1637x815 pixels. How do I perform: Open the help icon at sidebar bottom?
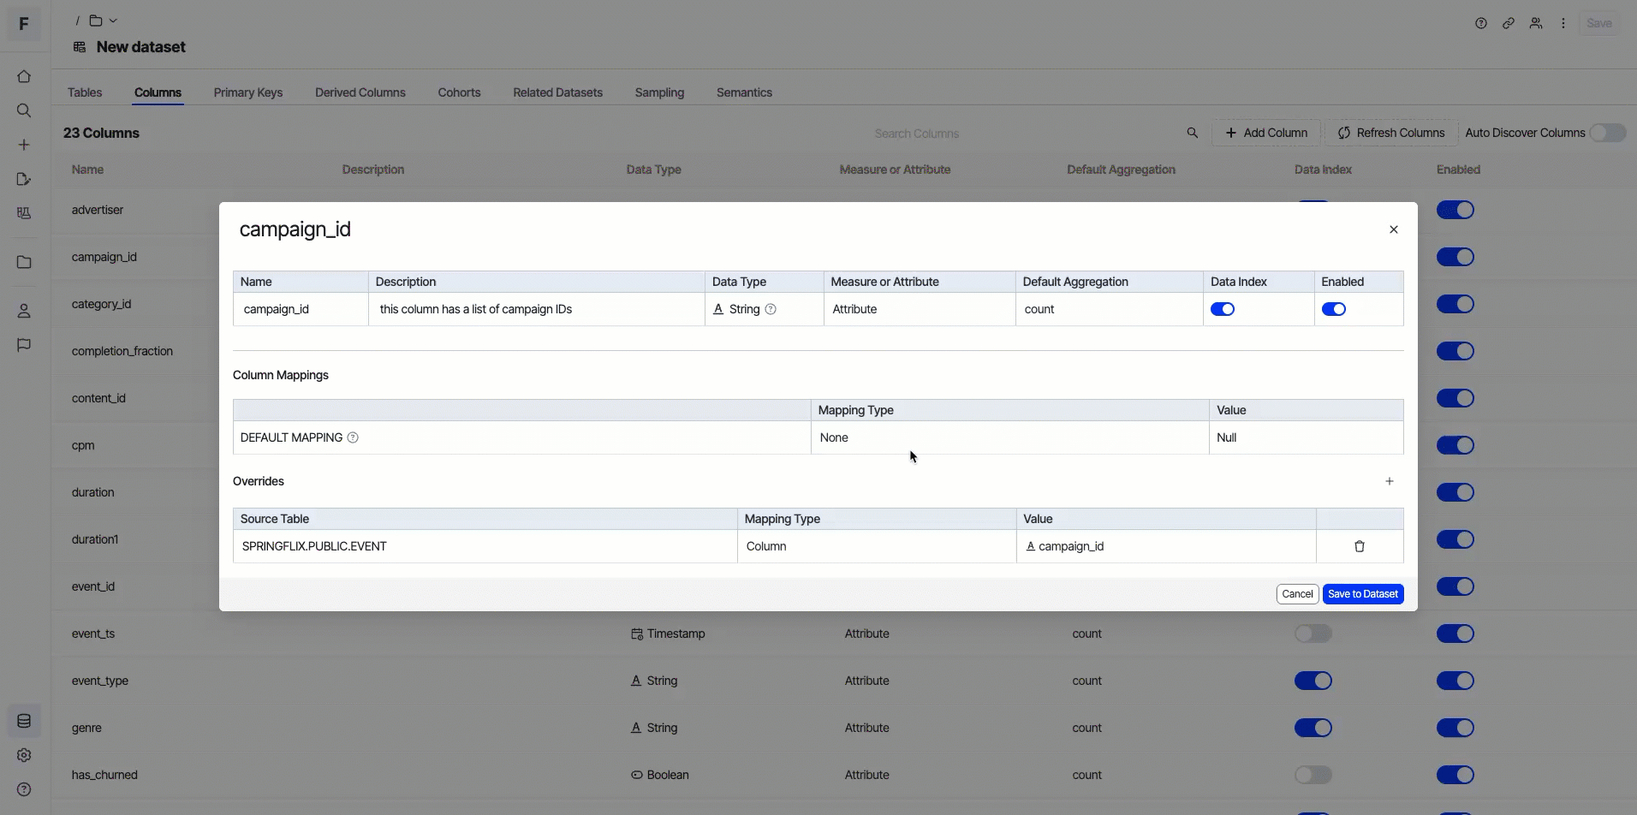pos(24,789)
